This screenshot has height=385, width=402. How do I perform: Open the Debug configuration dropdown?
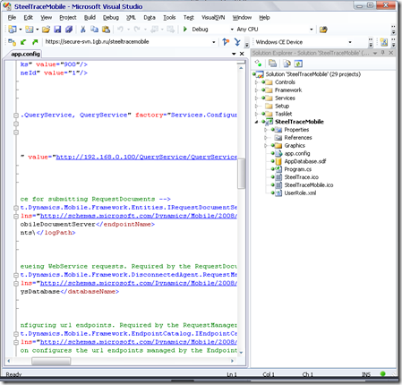(232, 30)
